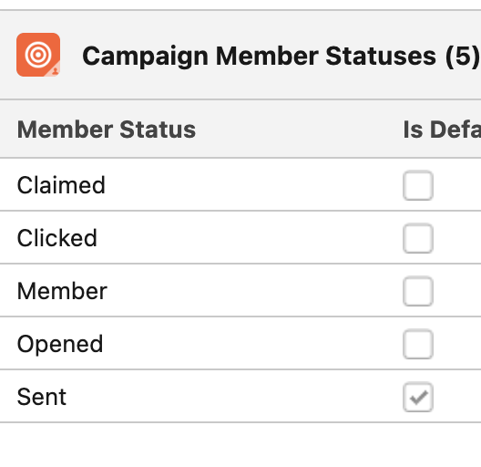
Task: Sort by Member Status column header
Action: point(107,130)
